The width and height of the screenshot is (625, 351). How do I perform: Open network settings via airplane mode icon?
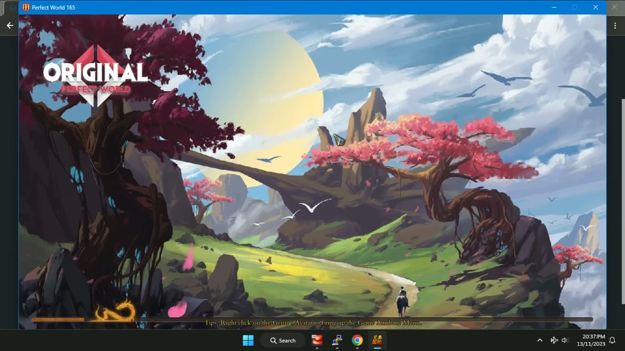[554, 340]
